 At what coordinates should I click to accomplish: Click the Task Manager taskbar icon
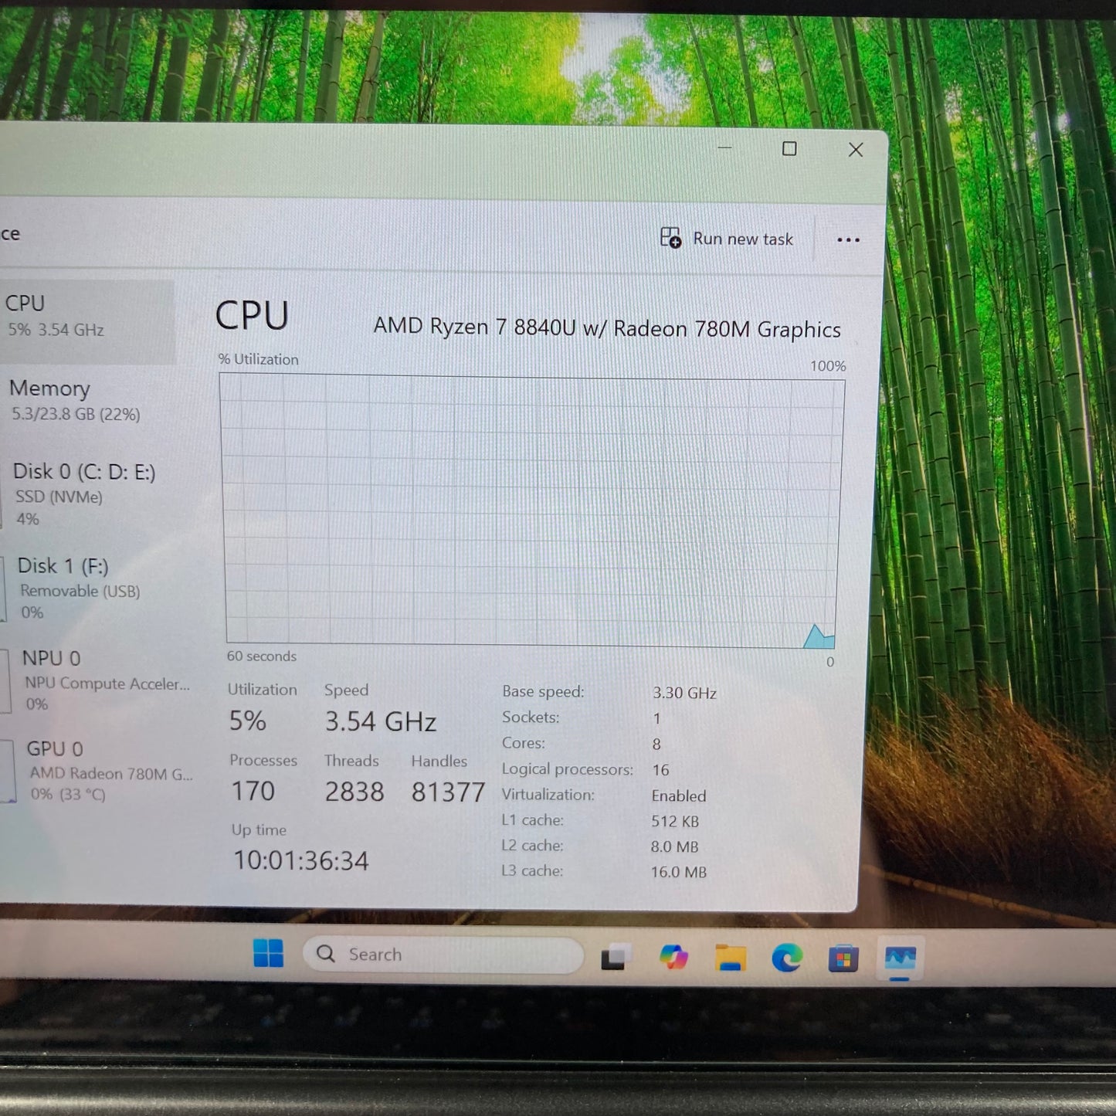[900, 959]
